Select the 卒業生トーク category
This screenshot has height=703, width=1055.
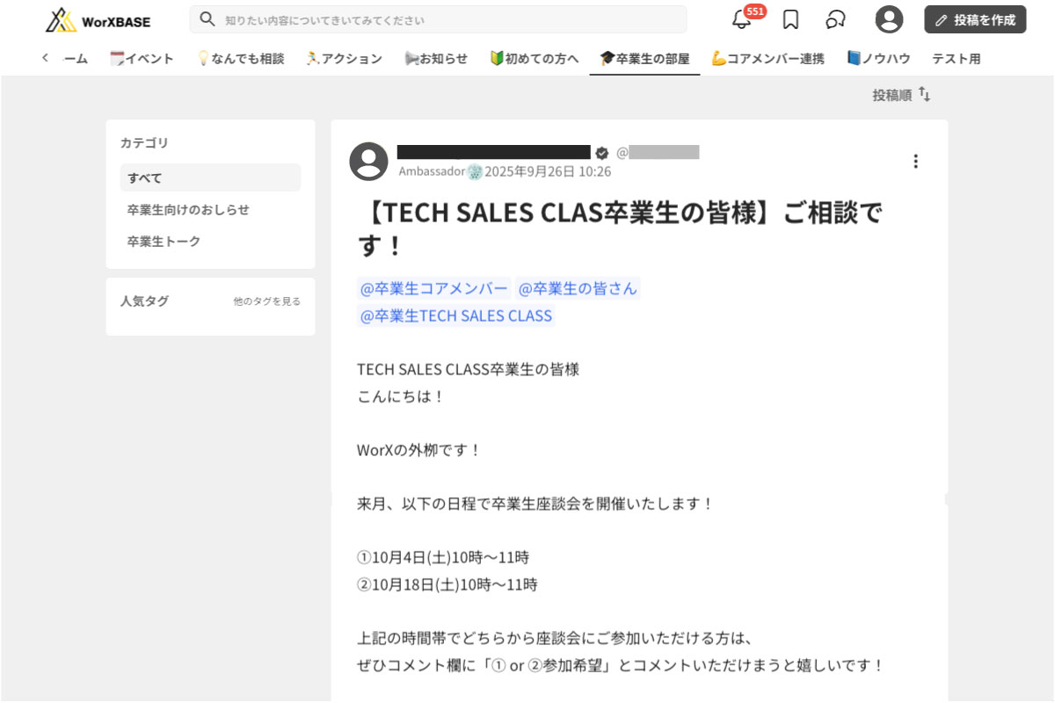164,242
